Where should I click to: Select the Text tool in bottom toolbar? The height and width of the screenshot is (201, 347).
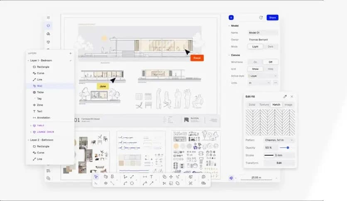pos(152,177)
